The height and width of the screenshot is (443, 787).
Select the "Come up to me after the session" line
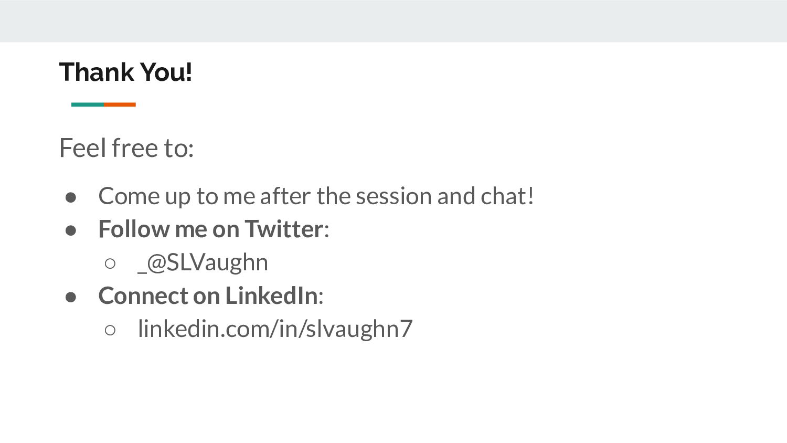tap(316, 196)
